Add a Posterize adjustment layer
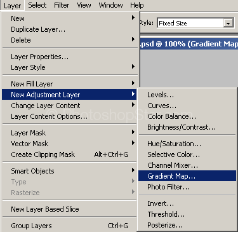 point(187,225)
